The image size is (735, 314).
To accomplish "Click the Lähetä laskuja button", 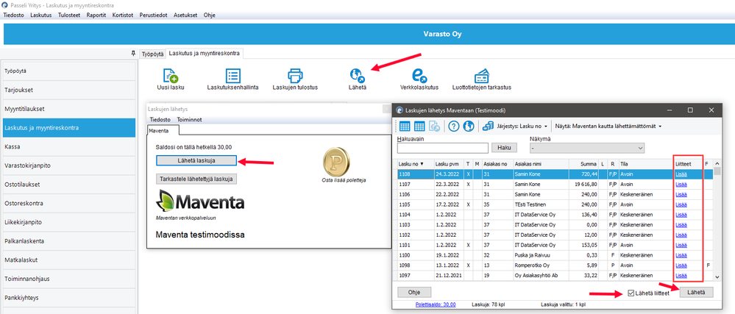I will pos(196,160).
